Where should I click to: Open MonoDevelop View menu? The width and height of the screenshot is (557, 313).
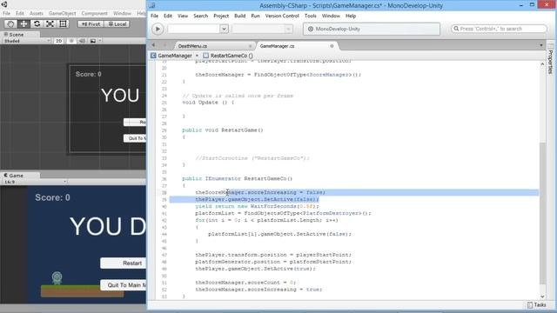[183, 16]
